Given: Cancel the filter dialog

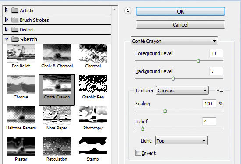Looking at the screenshot, I should pyautogui.click(x=181, y=24).
